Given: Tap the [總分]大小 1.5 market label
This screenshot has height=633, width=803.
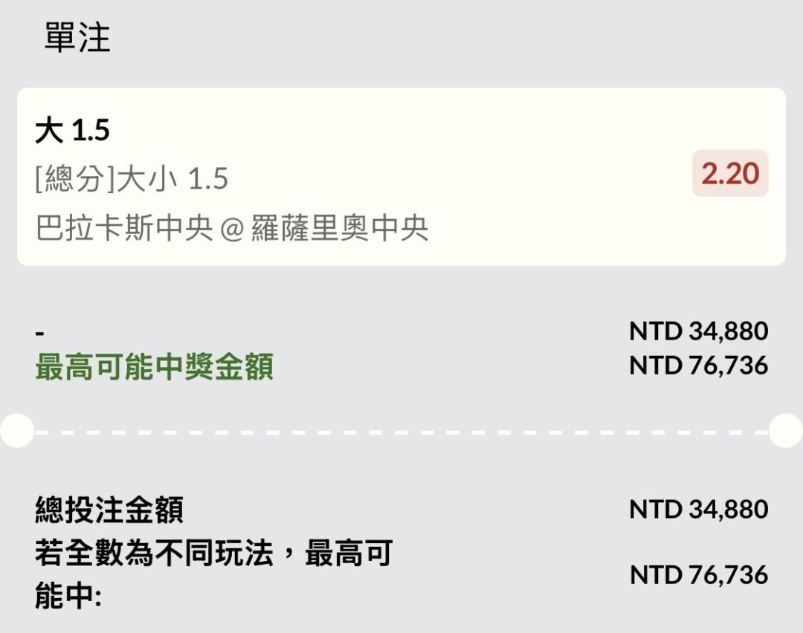Looking at the screenshot, I should point(132,179).
